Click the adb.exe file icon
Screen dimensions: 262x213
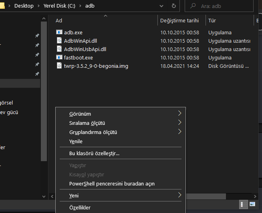59,32
